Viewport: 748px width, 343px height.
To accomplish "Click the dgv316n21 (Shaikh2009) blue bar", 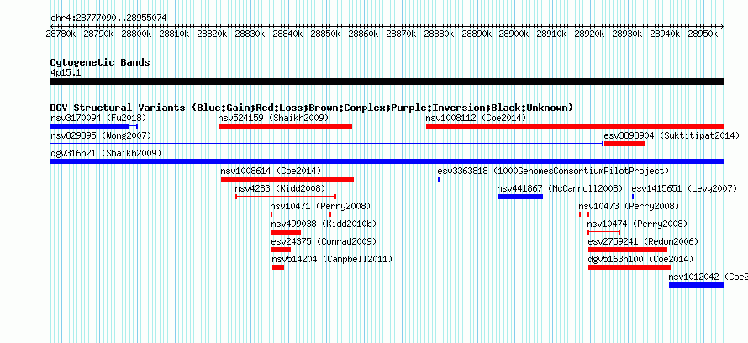I will 387,161.
